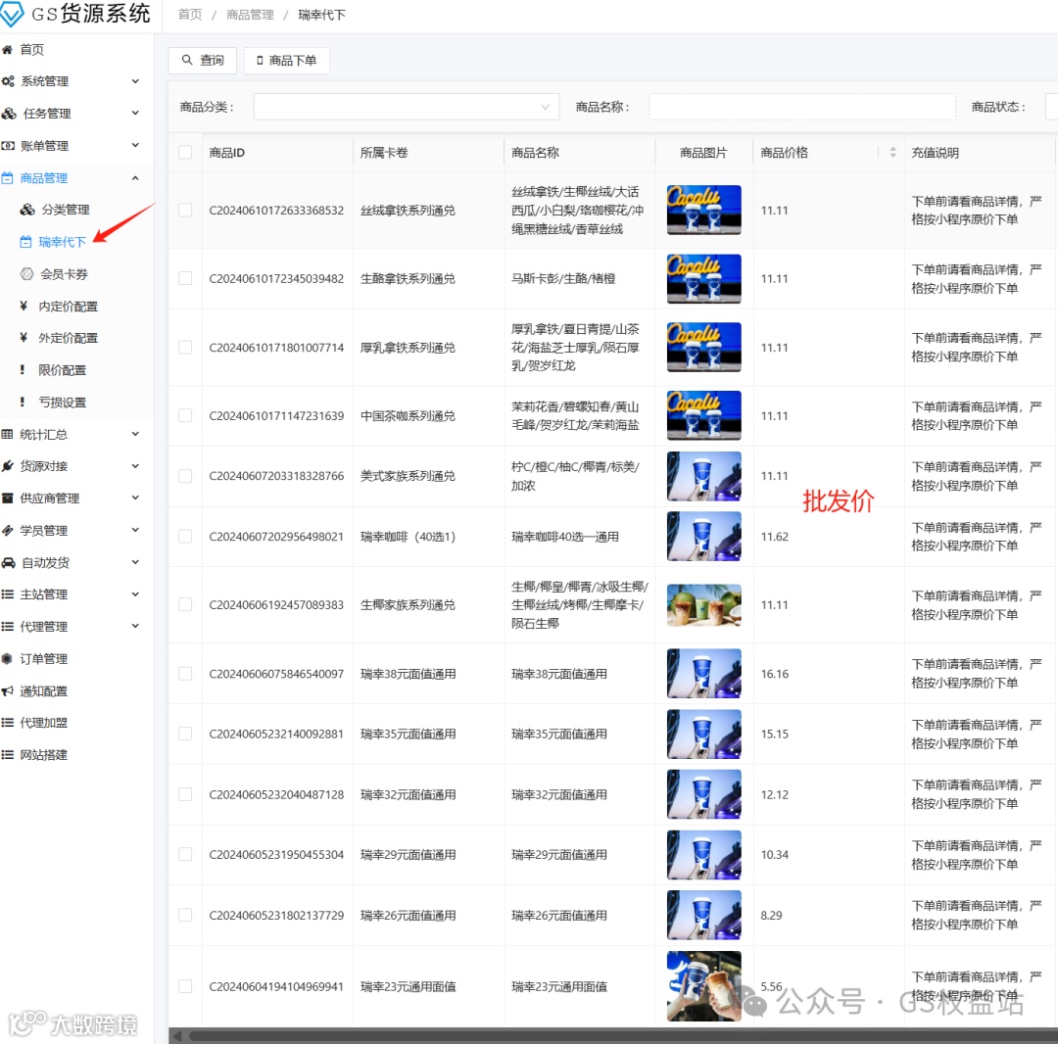Toggle the select-all checkbox in table header

185,153
